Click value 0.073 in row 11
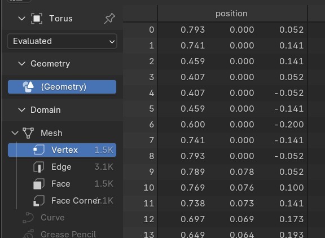Screen dimensions: 325x238 click(242, 204)
